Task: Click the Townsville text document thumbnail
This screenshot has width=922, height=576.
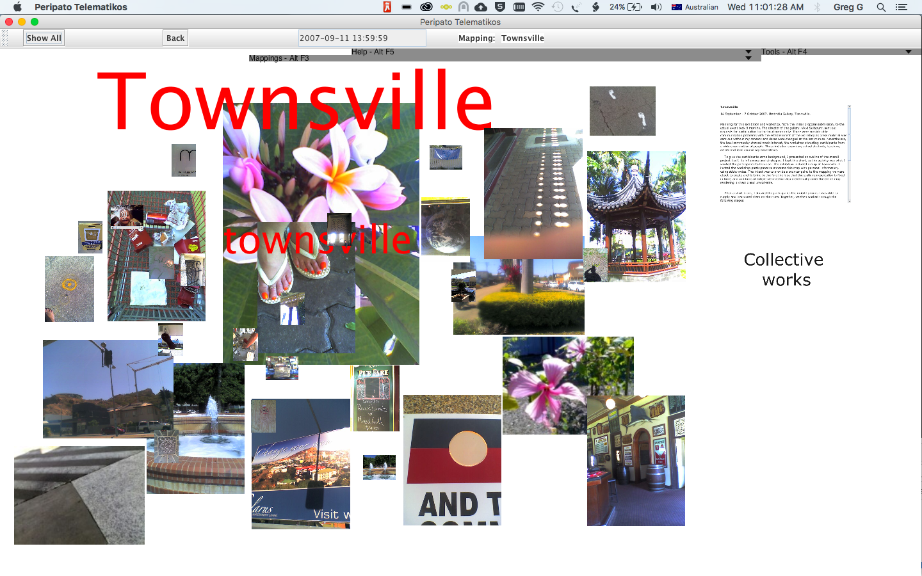Action: [x=784, y=154]
